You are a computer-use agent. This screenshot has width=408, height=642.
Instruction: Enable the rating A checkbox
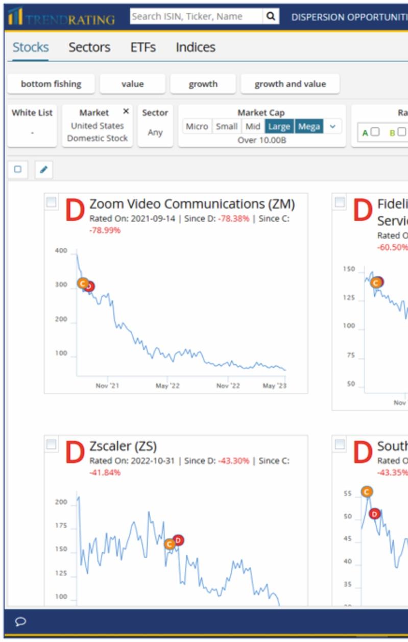[375, 132]
